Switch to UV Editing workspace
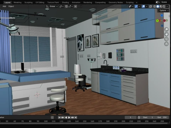 point(40,2)
